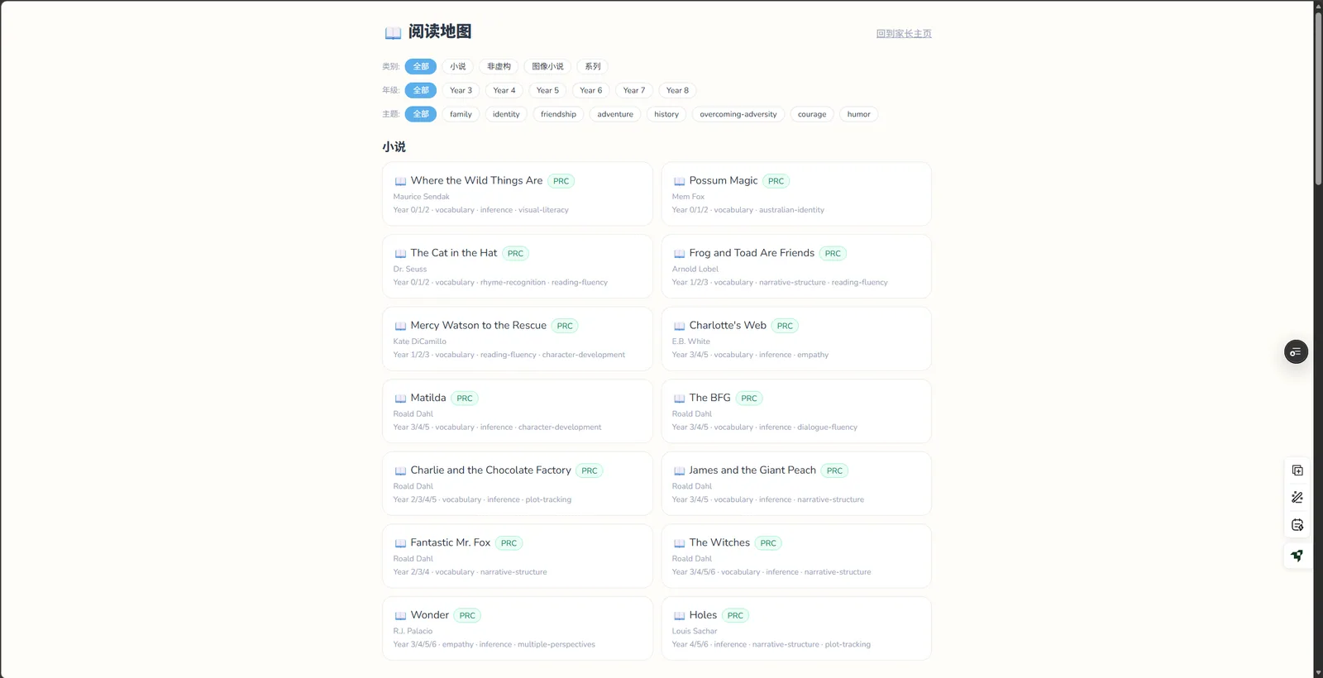1323x678 pixels.
Task: Filter theme by overcoming-adversity
Action: point(738,114)
